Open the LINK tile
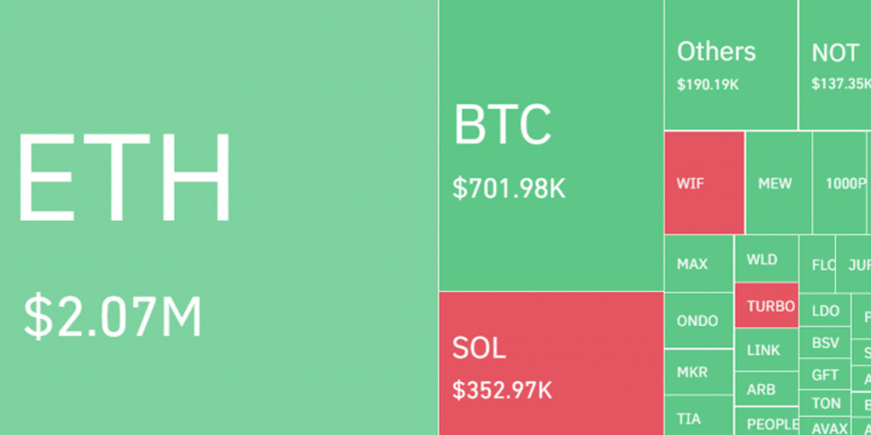871x435 pixels. (766, 350)
